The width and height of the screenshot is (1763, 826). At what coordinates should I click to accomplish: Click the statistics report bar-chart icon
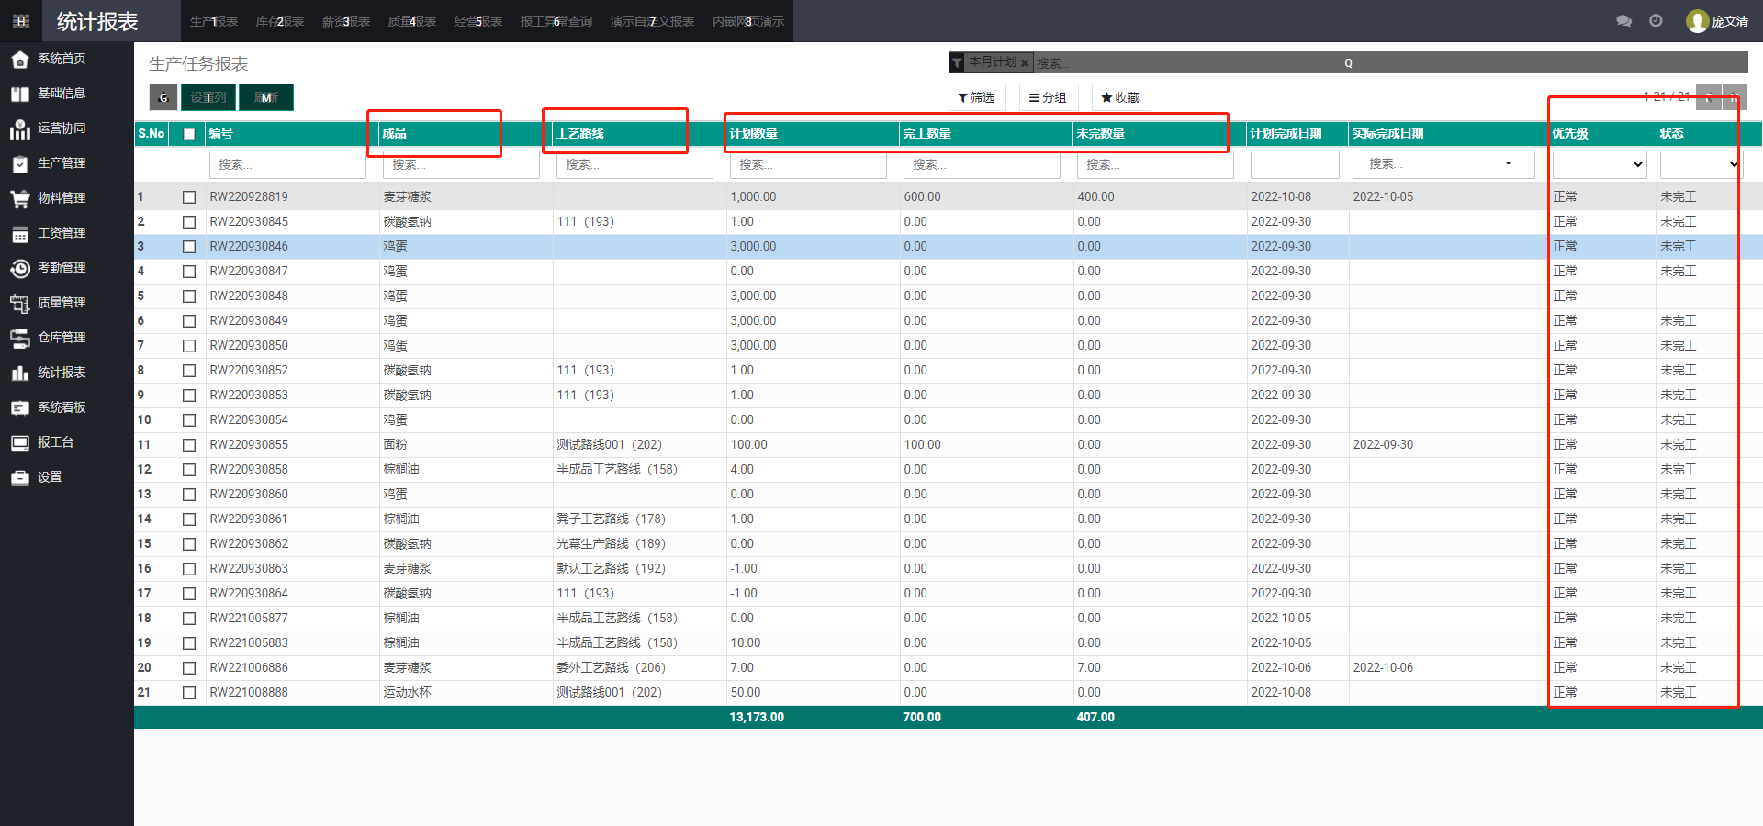pyautogui.click(x=20, y=373)
